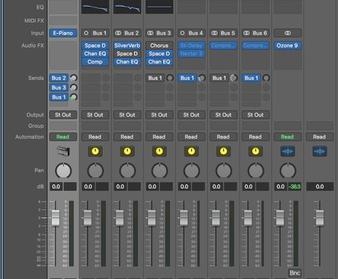Click the Bus 3 send level knob on E-Piano
338x279 pixels.
click(73, 87)
